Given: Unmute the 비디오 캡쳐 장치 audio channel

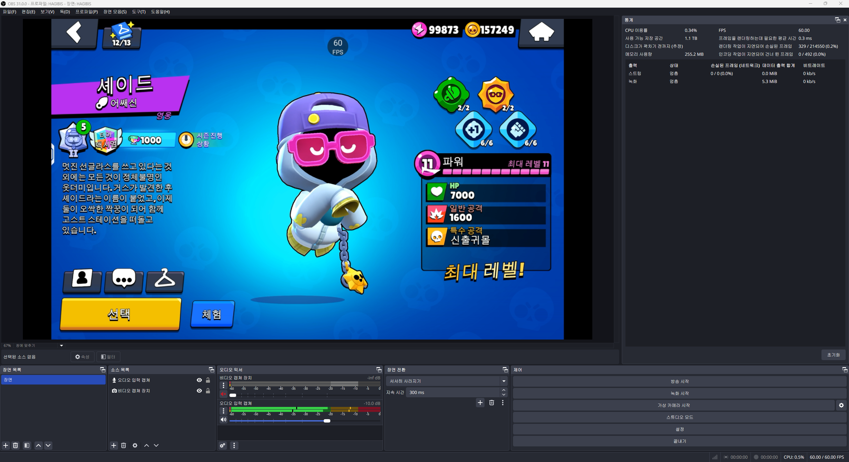Looking at the screenshot, I should coord(224,394).
